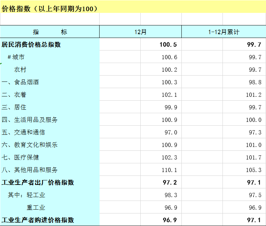This screenshot has height=226, width=266.
Task: Select the 二、衣着 12月 value 102.1
Action: 169,95
